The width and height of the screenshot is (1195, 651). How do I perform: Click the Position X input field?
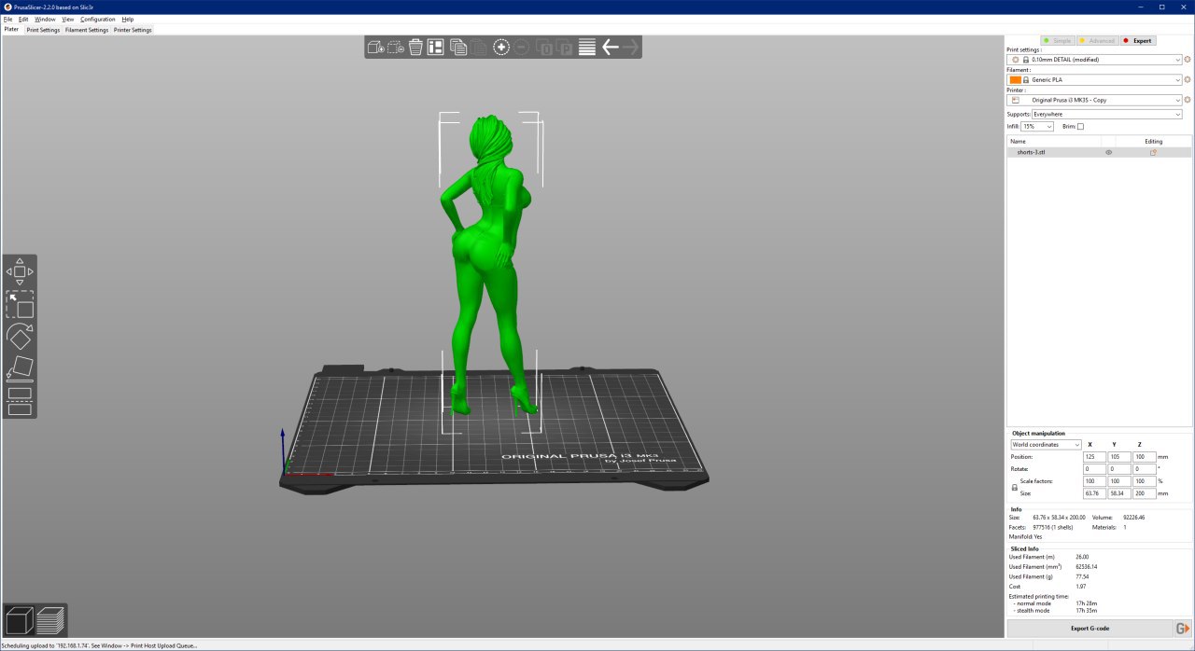[1094, 457]
